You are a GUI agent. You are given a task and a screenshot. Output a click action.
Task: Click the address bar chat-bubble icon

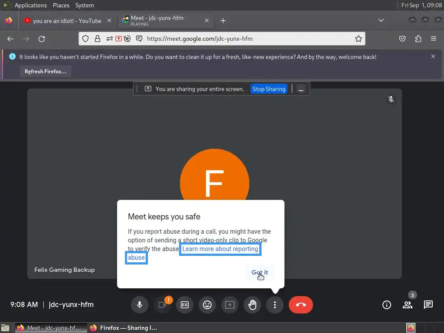pos(139,39)
